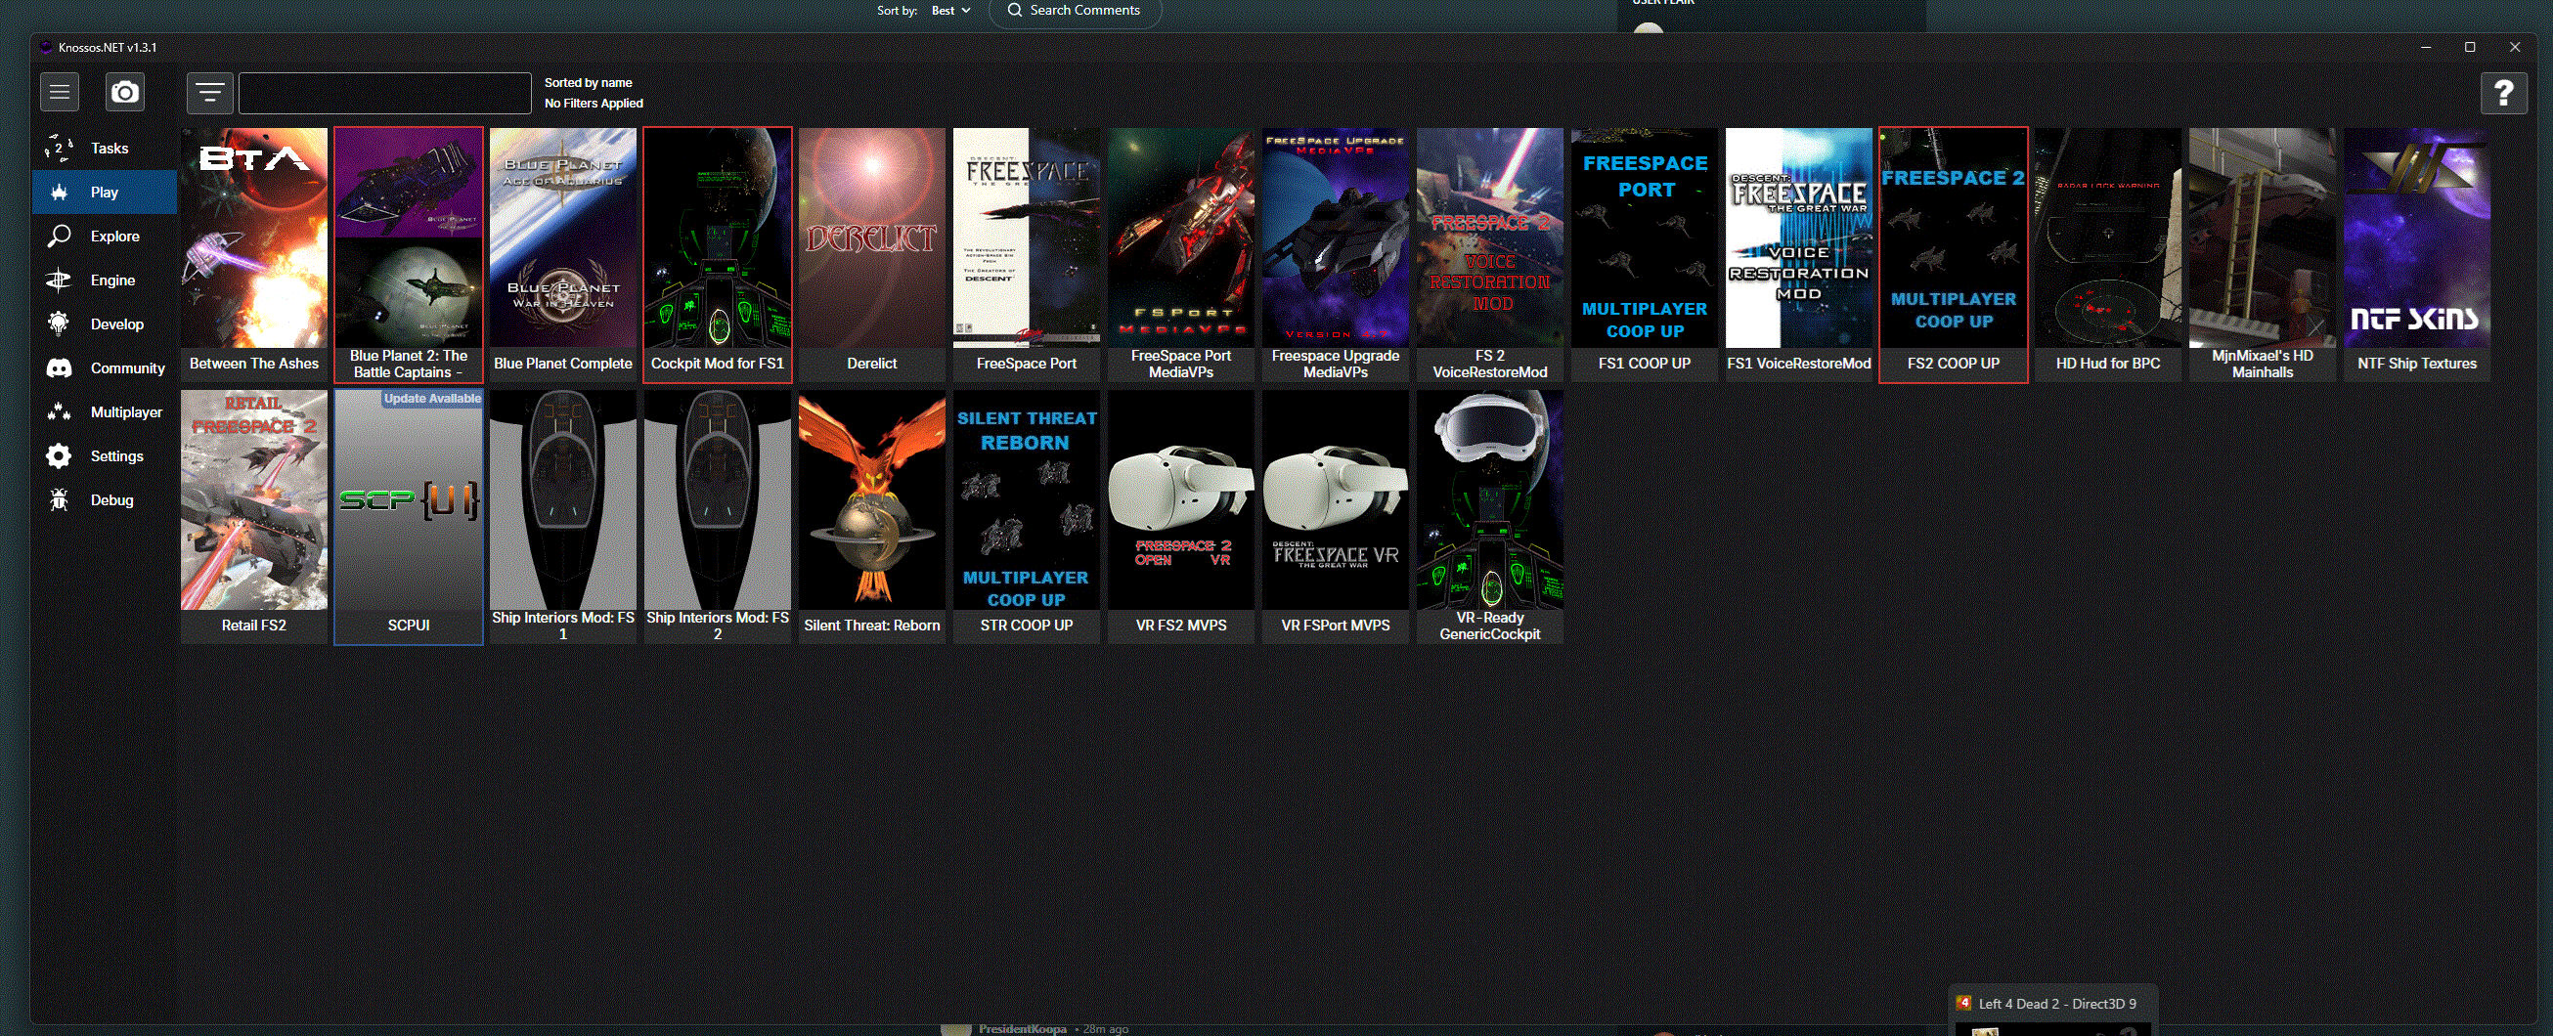Image resolution: width=2553 pixels, height=1036 pixels.
Task: Click the Knossos.NET app icon in title bar
Action: [46, 47]
